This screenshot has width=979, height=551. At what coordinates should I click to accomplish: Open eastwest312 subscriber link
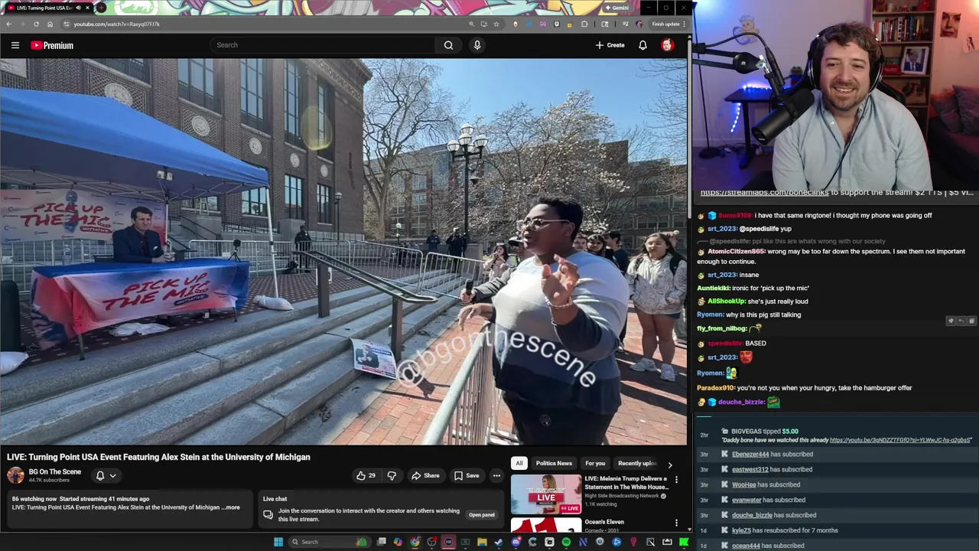coord(750,470)
